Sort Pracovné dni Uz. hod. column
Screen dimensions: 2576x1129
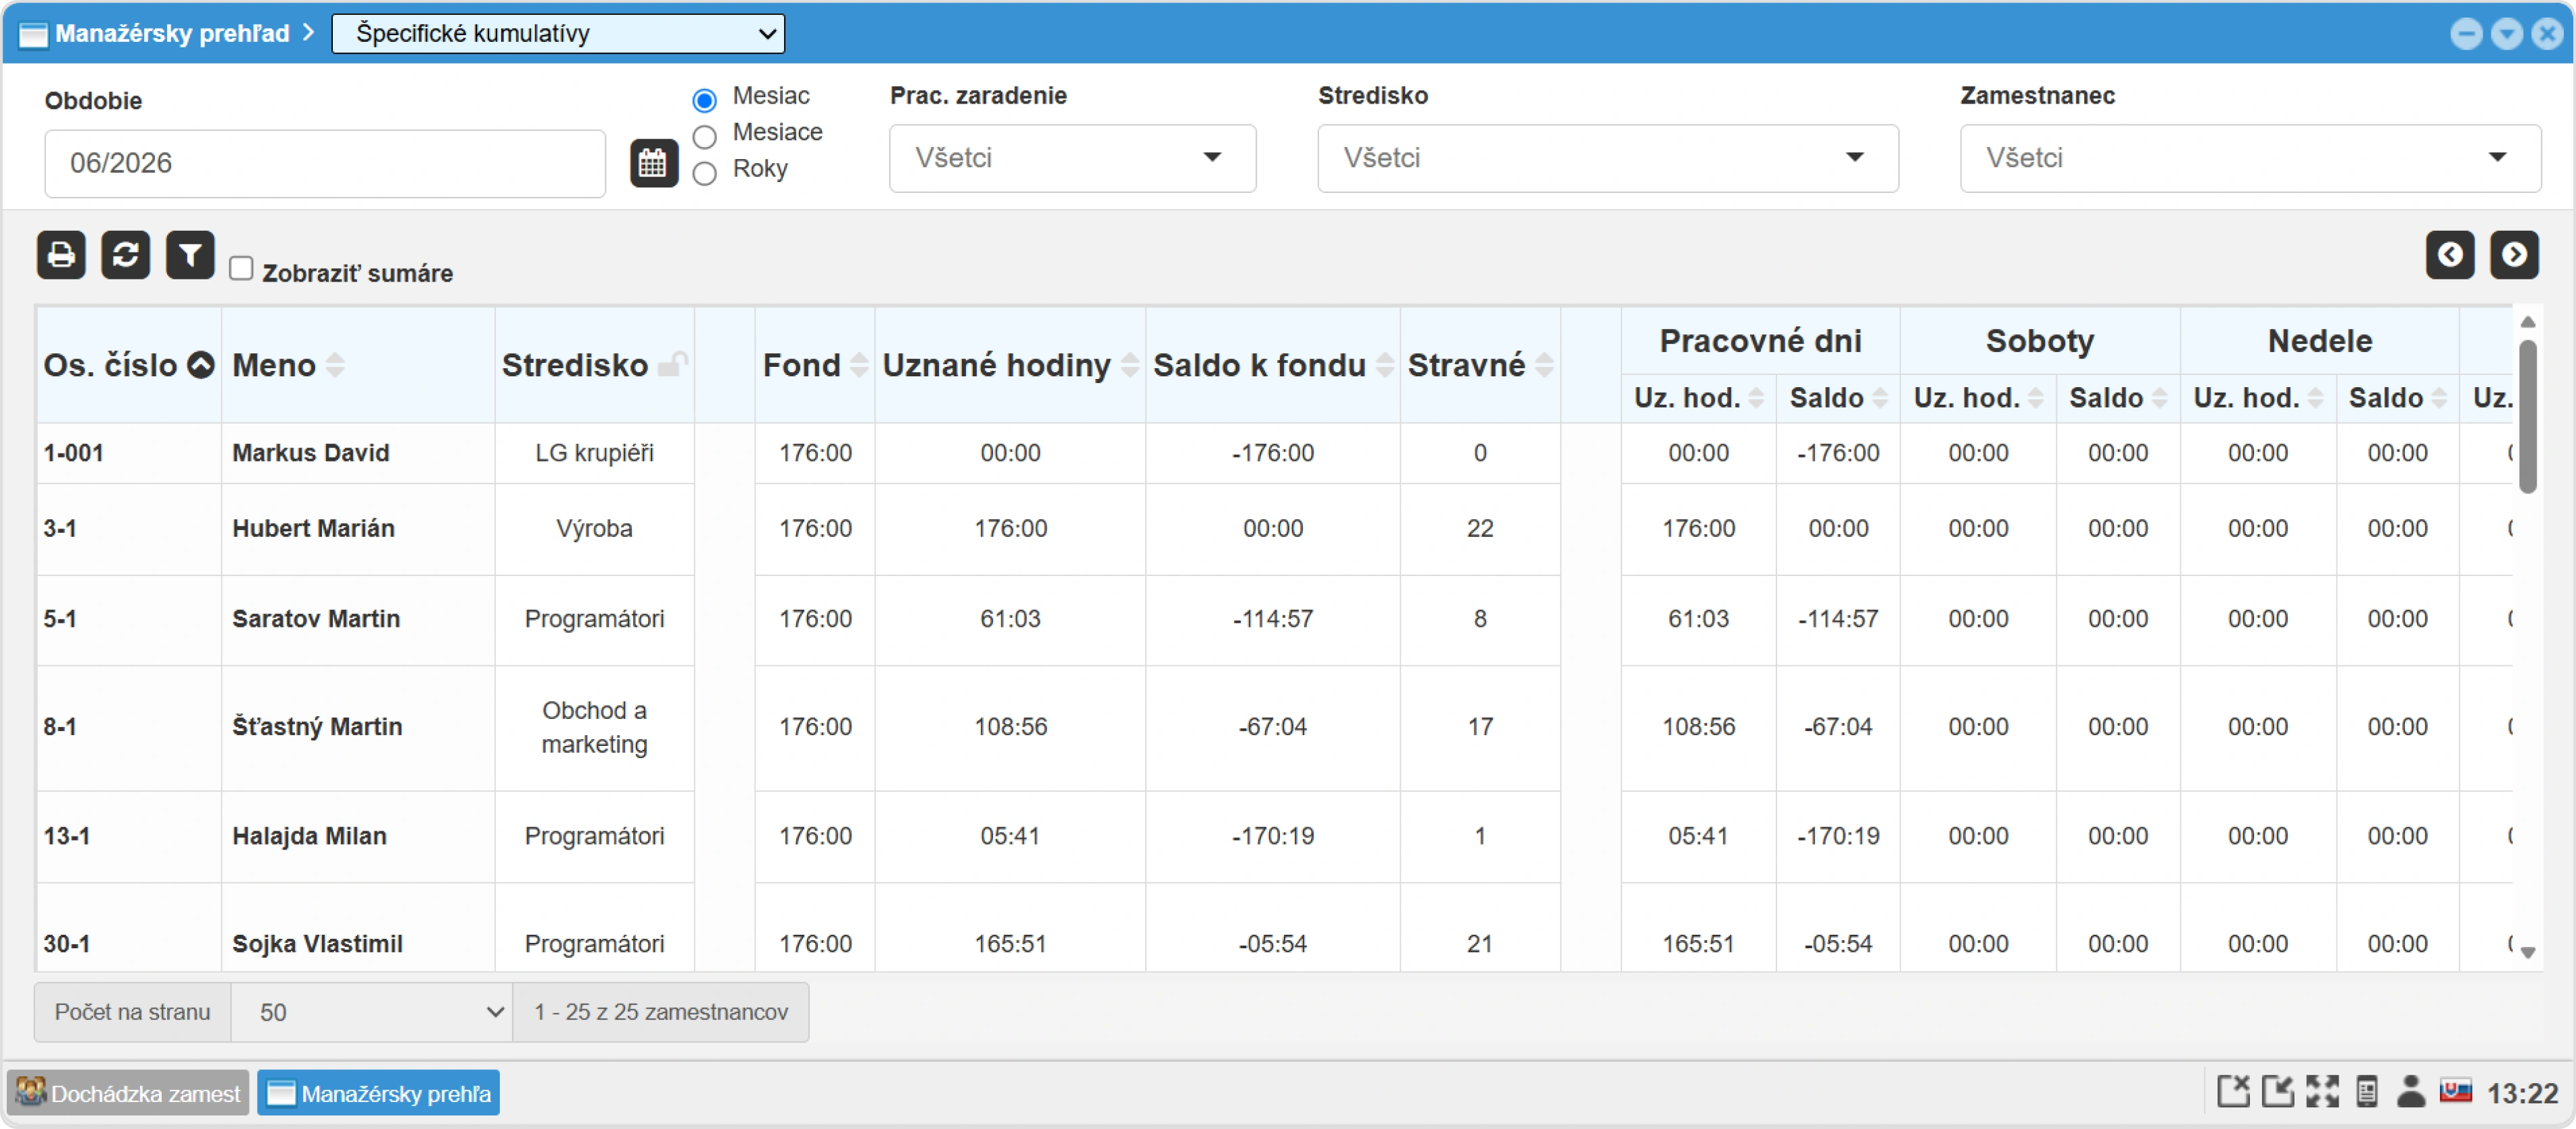[1756, 397]
